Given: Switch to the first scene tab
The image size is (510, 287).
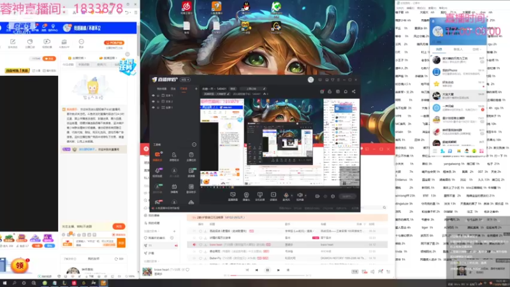Looking at the screenshot, I should coord(162,89).
